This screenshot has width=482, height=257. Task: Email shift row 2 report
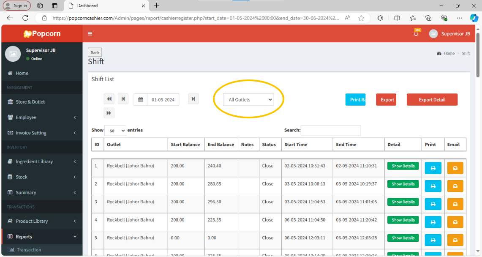click(455, 186)
